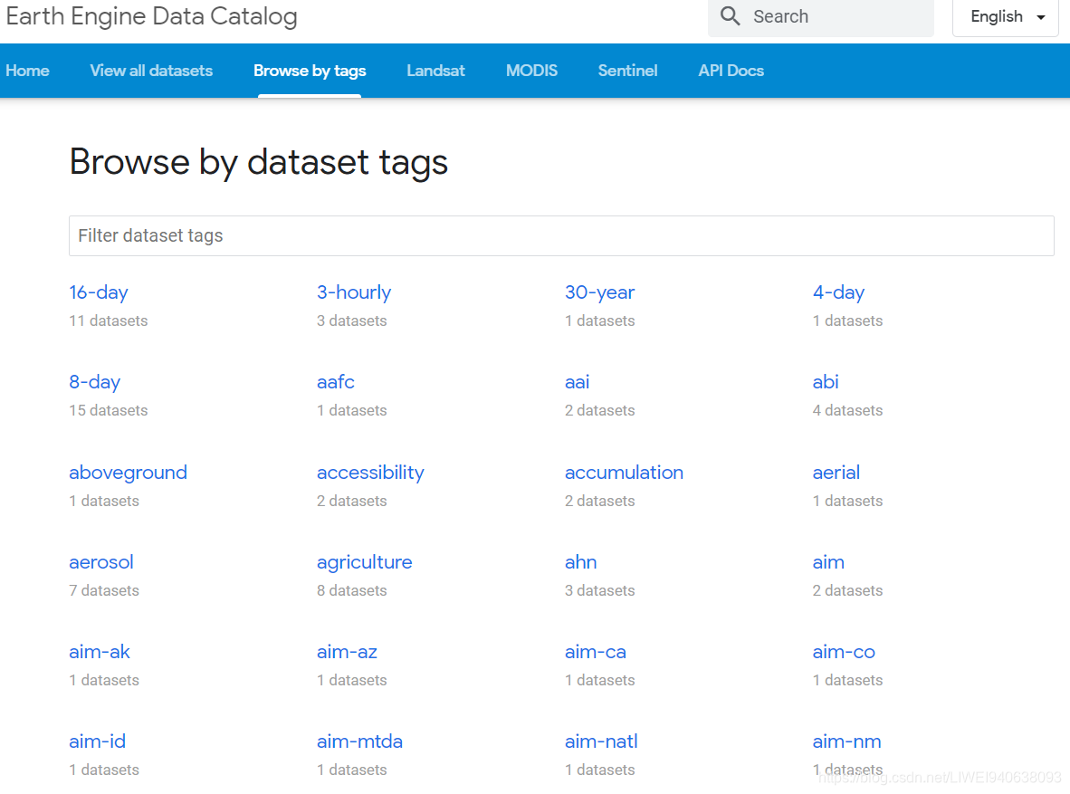1070x794 pixels.
Task: Open the aerial tag
Action: tap(836, 473)
